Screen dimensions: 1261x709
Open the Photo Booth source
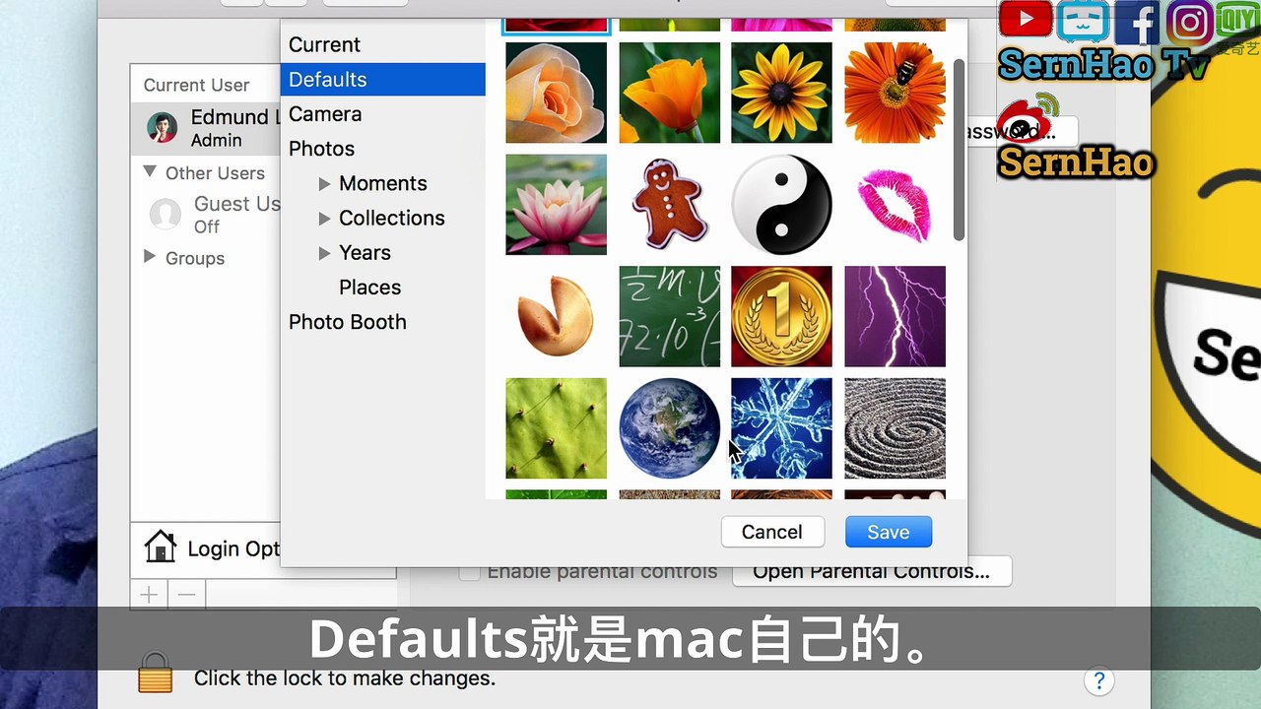point(347,322)
